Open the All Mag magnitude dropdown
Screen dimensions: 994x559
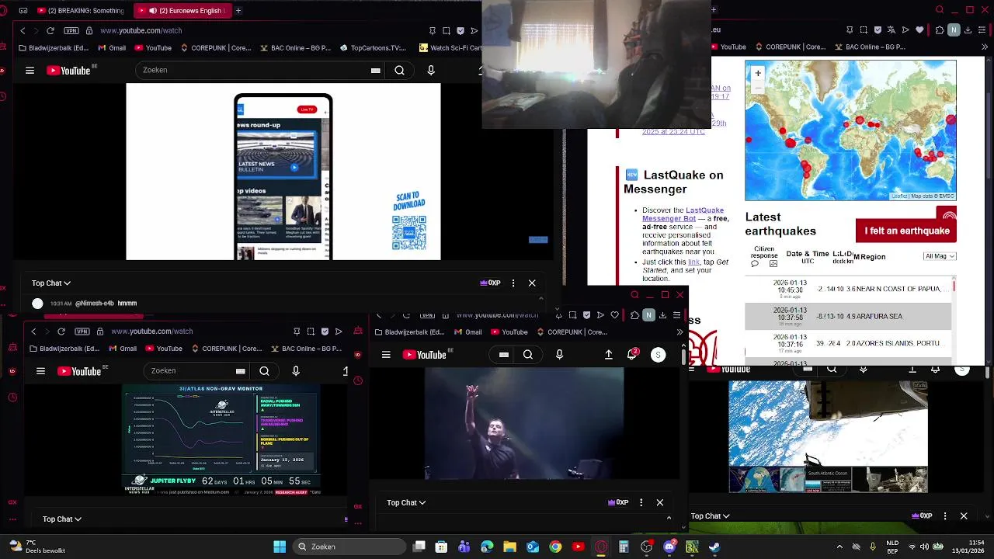click(940, 256)
